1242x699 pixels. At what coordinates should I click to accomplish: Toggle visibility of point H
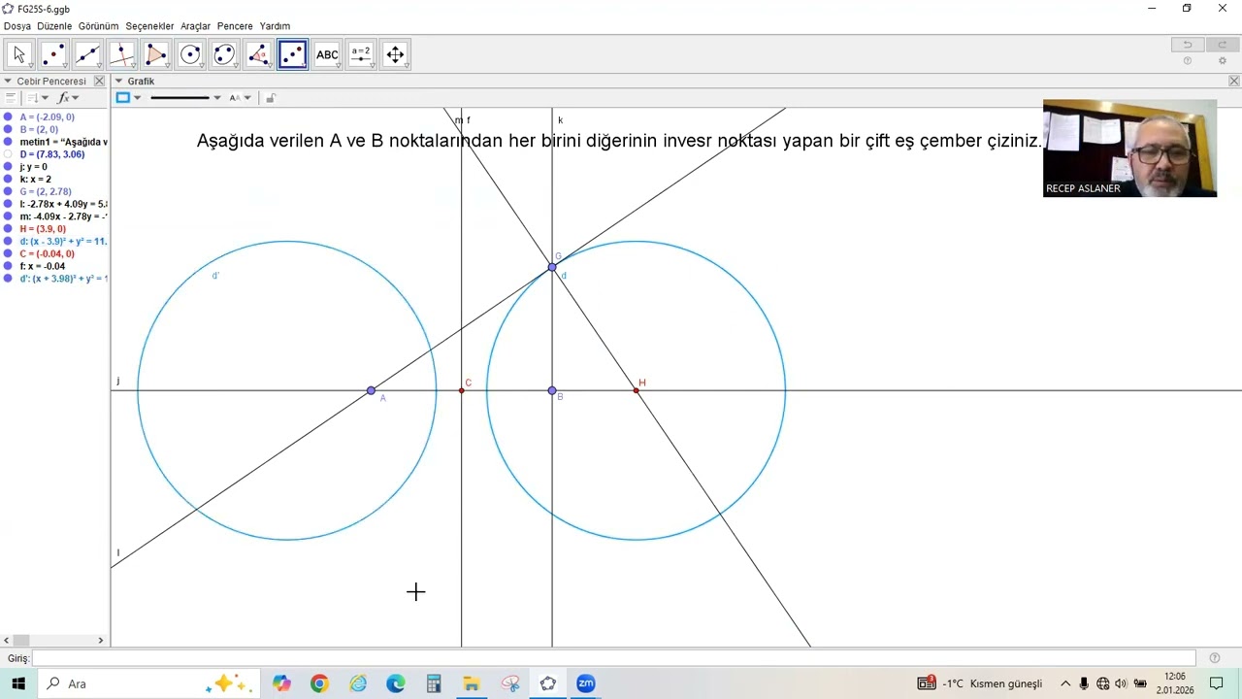click(9, 229)
